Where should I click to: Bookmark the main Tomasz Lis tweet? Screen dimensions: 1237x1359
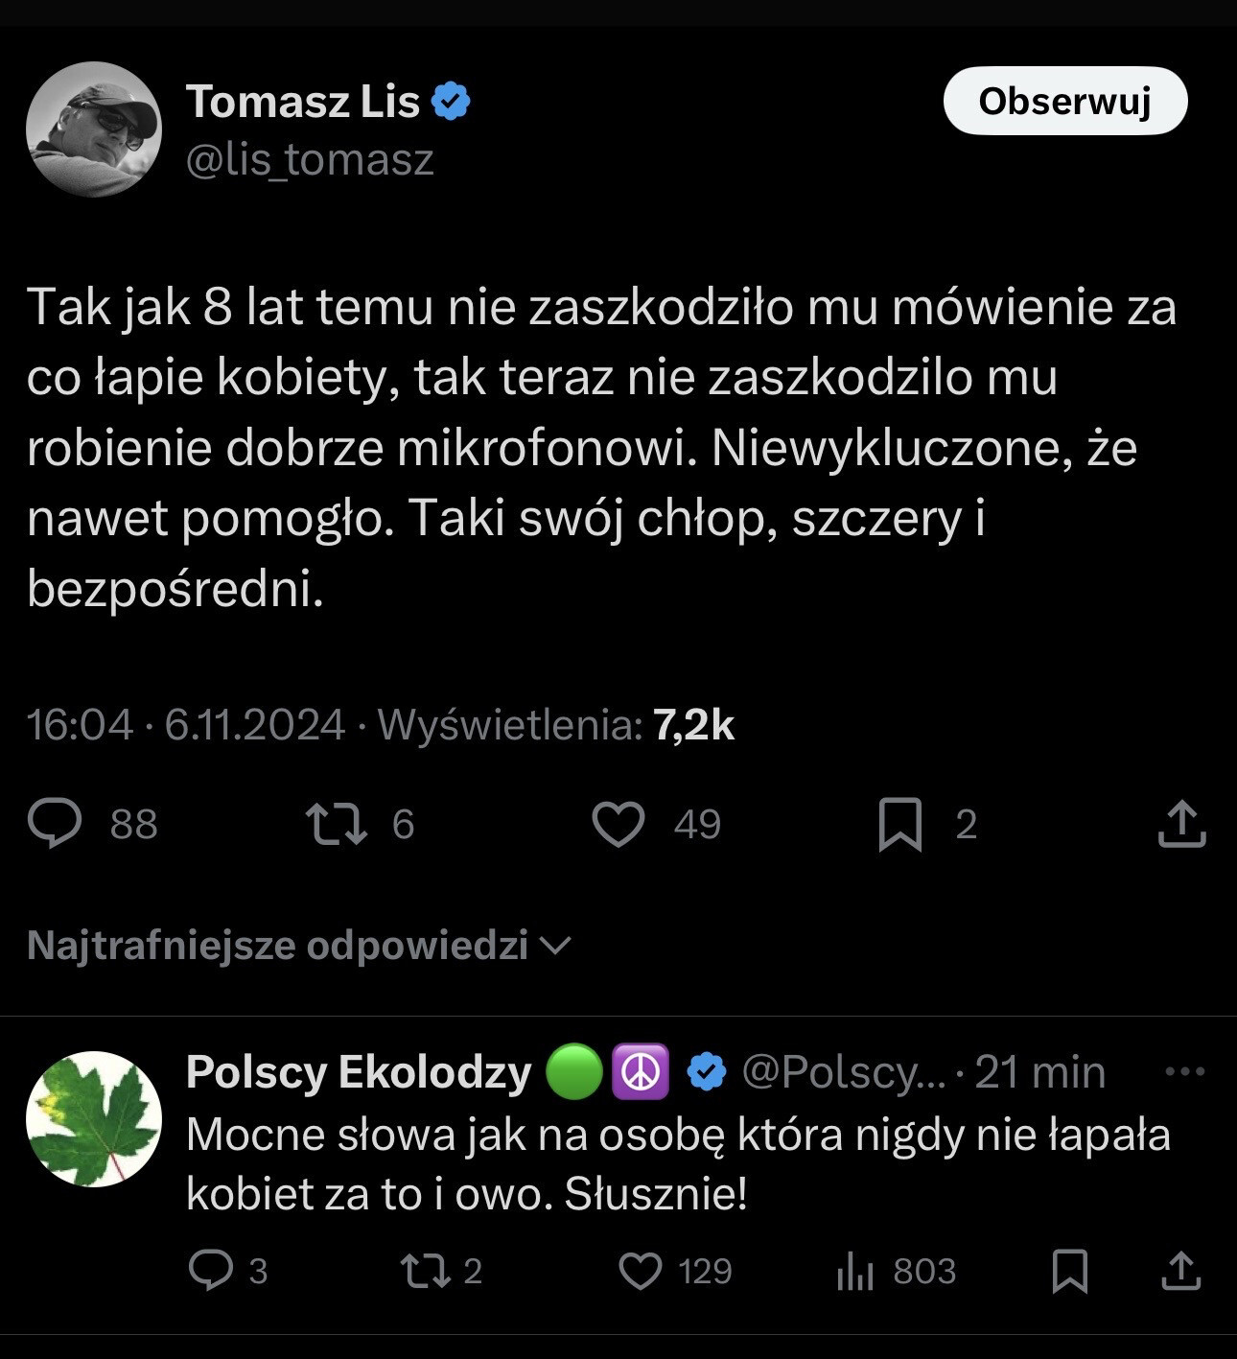pos(899,824)
